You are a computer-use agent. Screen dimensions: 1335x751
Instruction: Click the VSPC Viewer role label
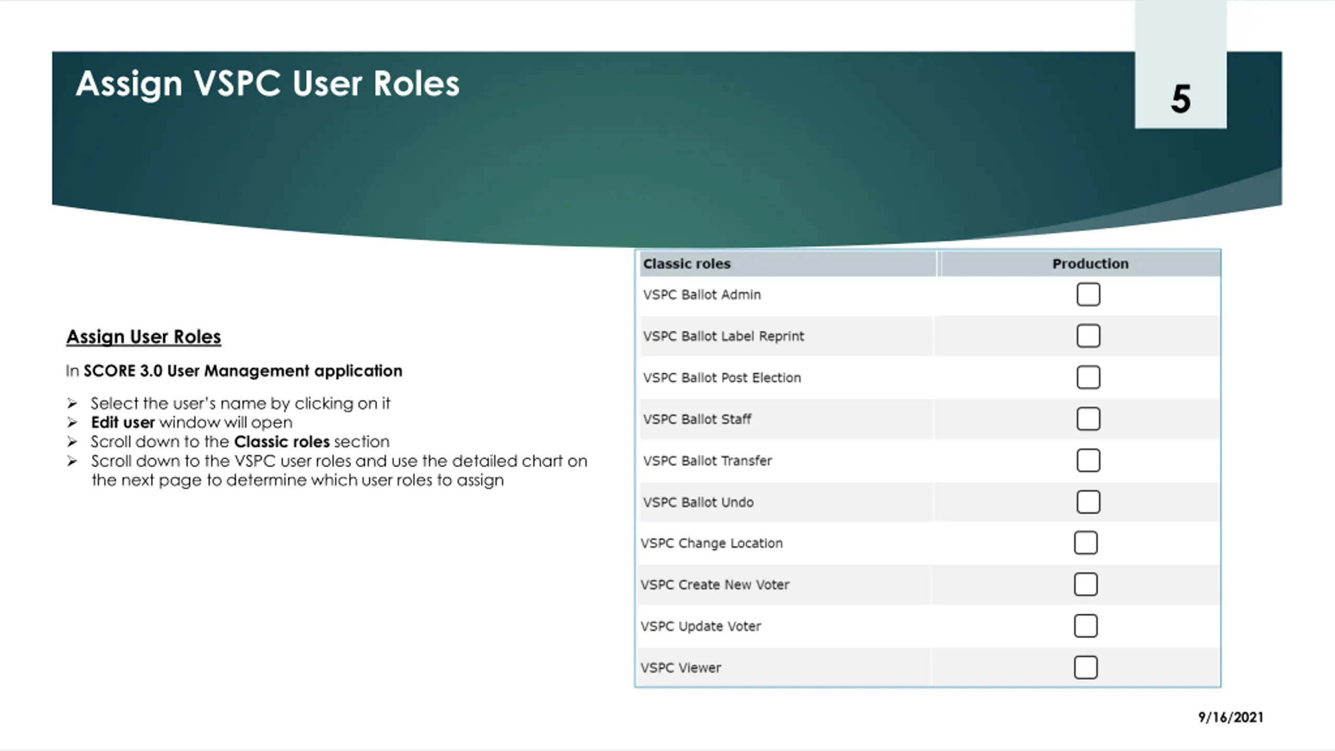pos(681,668)
